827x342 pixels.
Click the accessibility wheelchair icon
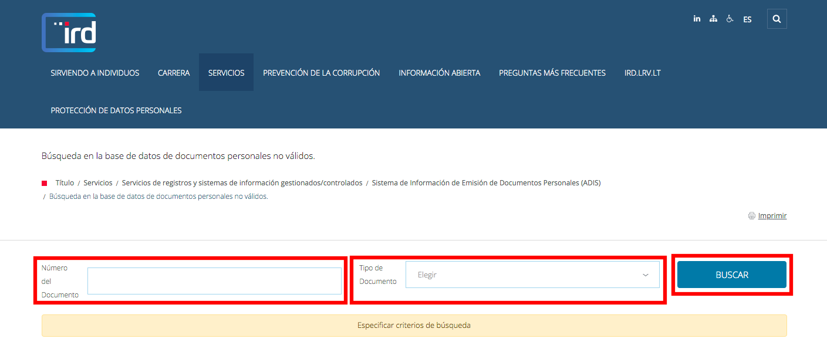click(x=730, y=19)
